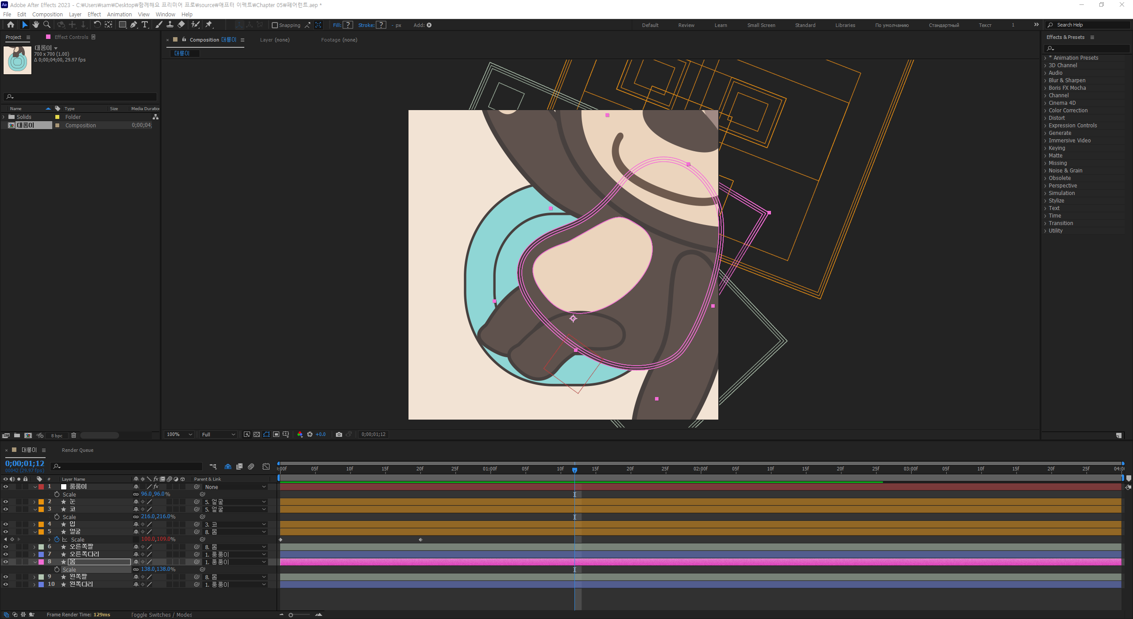Open the Animation menu
The width and height of the screenshot is (1133, 619).
[x=119, y=14]
